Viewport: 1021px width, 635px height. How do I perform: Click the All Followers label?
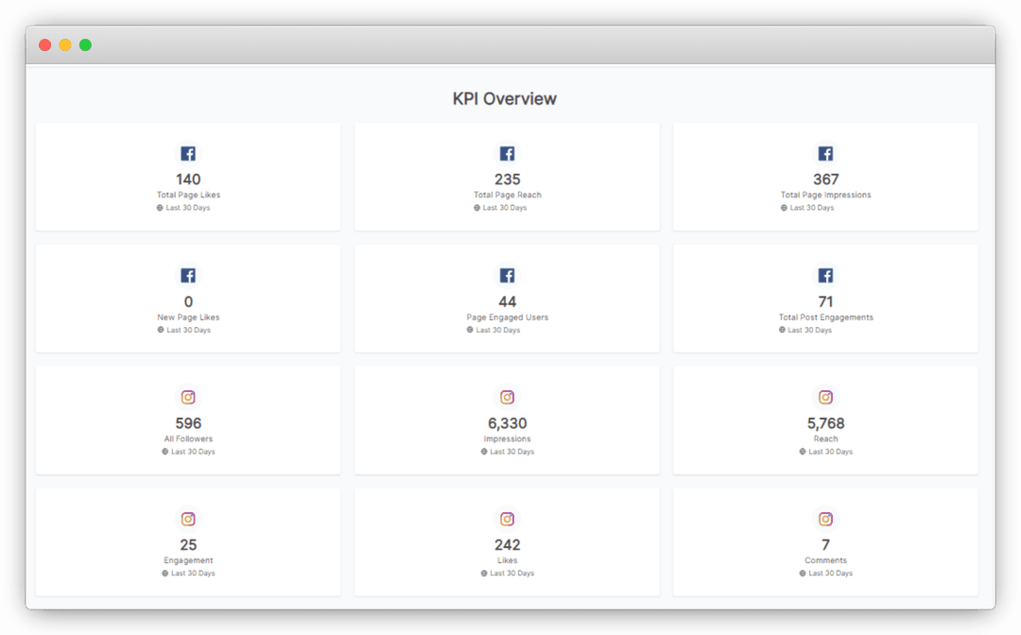188,438
